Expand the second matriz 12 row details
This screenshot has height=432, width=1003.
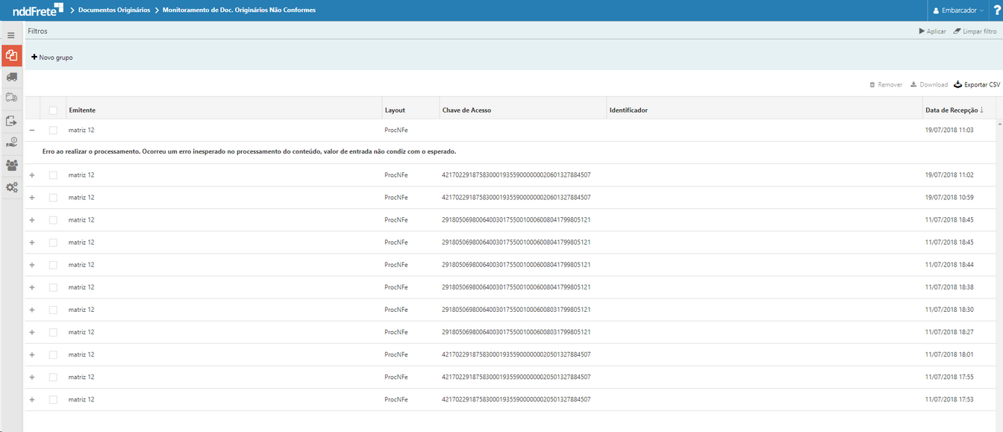point(32,174)
